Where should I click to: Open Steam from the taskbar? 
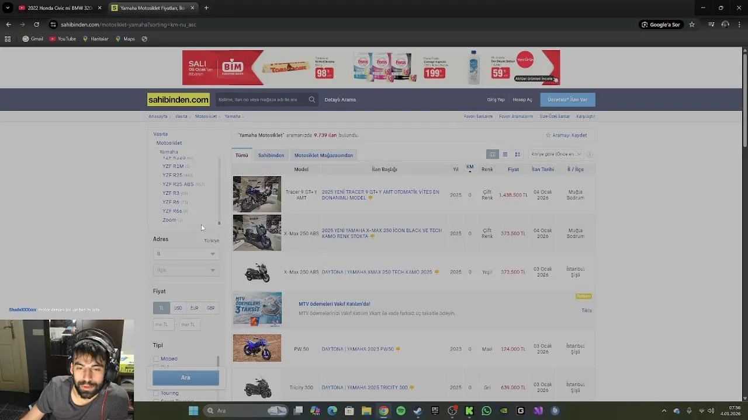point(418,411)
